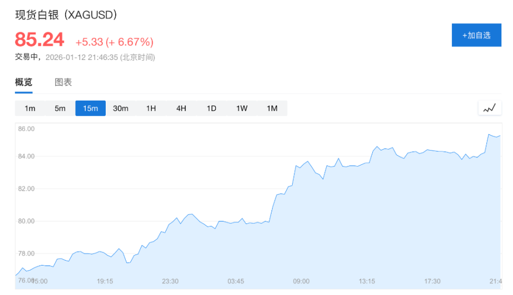Click the active 15m interval button
513x295 pixels.
coord(90,108)
